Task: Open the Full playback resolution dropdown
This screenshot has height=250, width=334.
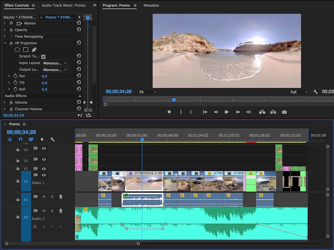Action: [299, 92]
